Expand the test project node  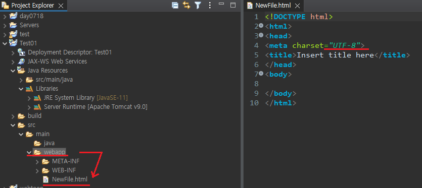pyautogui.click(x=5, y=34)
